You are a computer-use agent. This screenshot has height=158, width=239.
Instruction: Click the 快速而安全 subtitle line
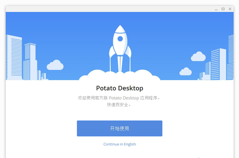pyautogui.click(x=119, y=105)
